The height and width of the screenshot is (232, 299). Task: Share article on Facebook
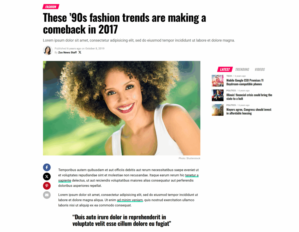47,167
